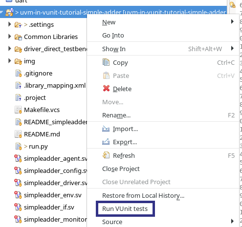Click the simpleadder_monitor file icon
Screen dimensions: 242x227
tap(18, 219)
